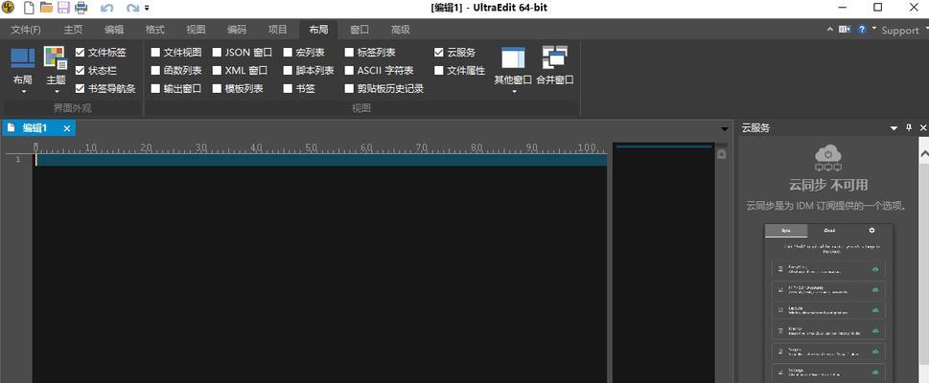This screenshot has height=383, width=929.
Task: Enable the 模板列表 checkbox
Action: click(x=217, y=89)
